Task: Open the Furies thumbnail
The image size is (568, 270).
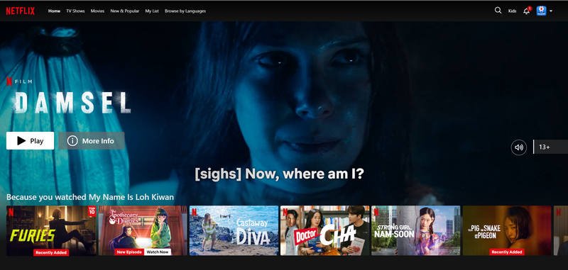Action: 51,230
